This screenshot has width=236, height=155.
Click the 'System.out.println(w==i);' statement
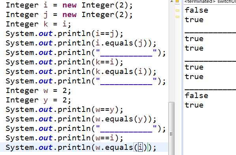(x=64, y=138)
